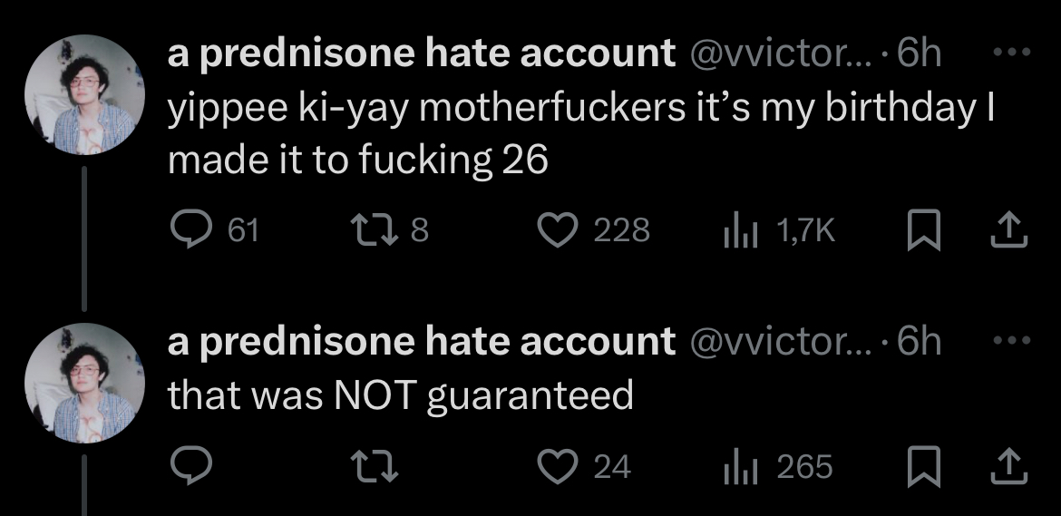The image size is (1061, 516).
Task: Reply to the birthday tweet
Action: tap(214, 230)
